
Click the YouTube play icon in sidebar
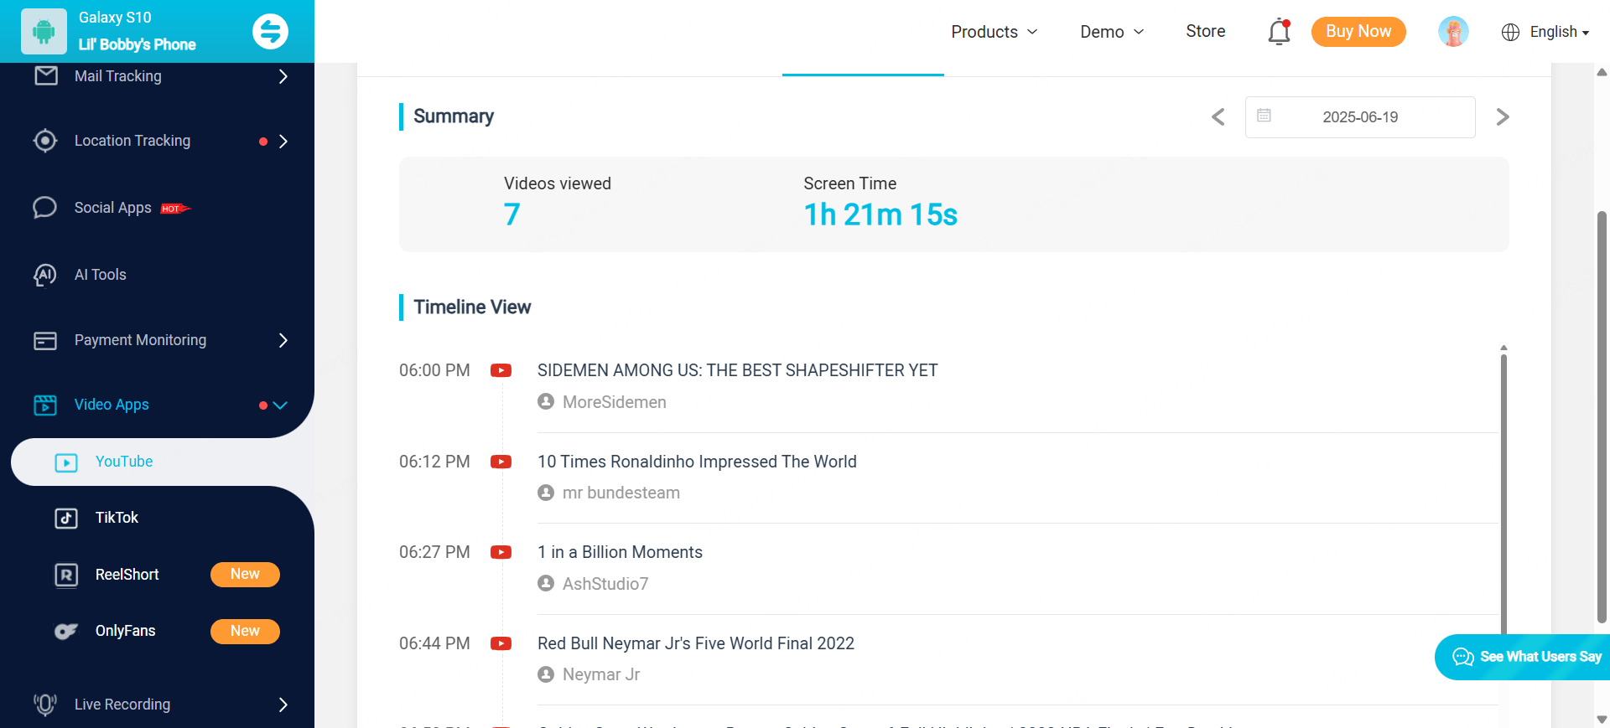point(66,462)
